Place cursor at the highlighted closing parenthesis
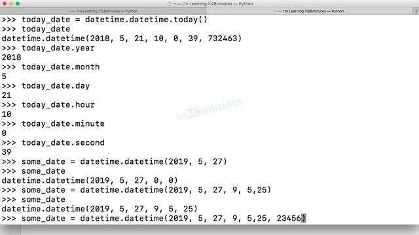 tap(303, 218)
